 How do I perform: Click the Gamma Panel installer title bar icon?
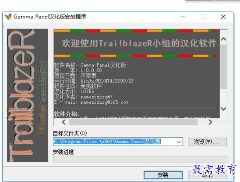tap(8, 17)
